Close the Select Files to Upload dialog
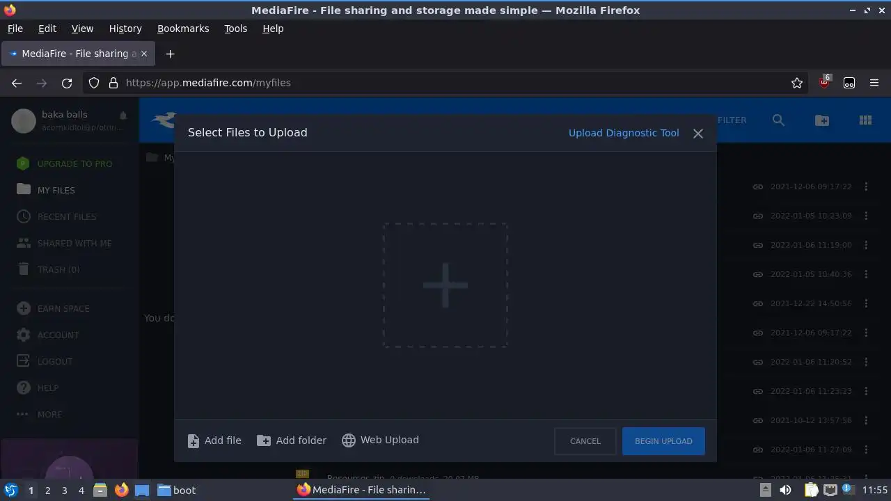 pyautogui.click(x=698, y=134)
